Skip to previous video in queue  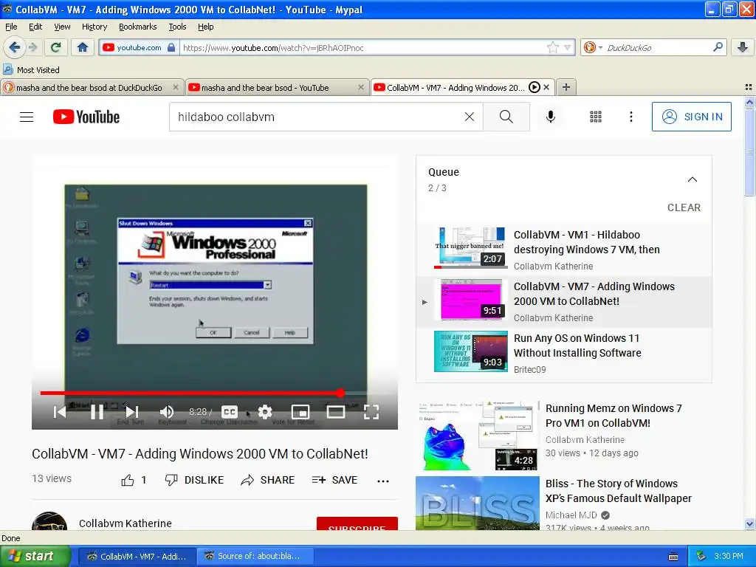click(60, 412)
